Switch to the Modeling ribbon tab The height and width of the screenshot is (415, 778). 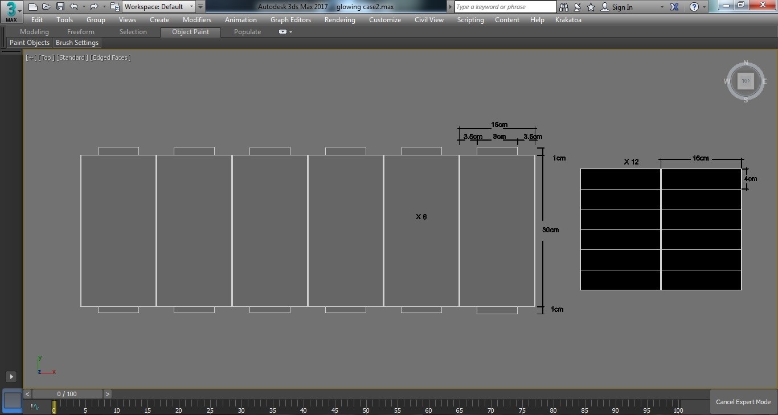(34, 32)
